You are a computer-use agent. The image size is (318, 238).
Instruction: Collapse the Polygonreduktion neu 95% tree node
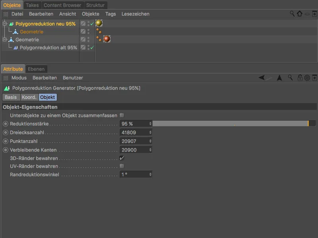pyautogui.click(x=5, y=24)
